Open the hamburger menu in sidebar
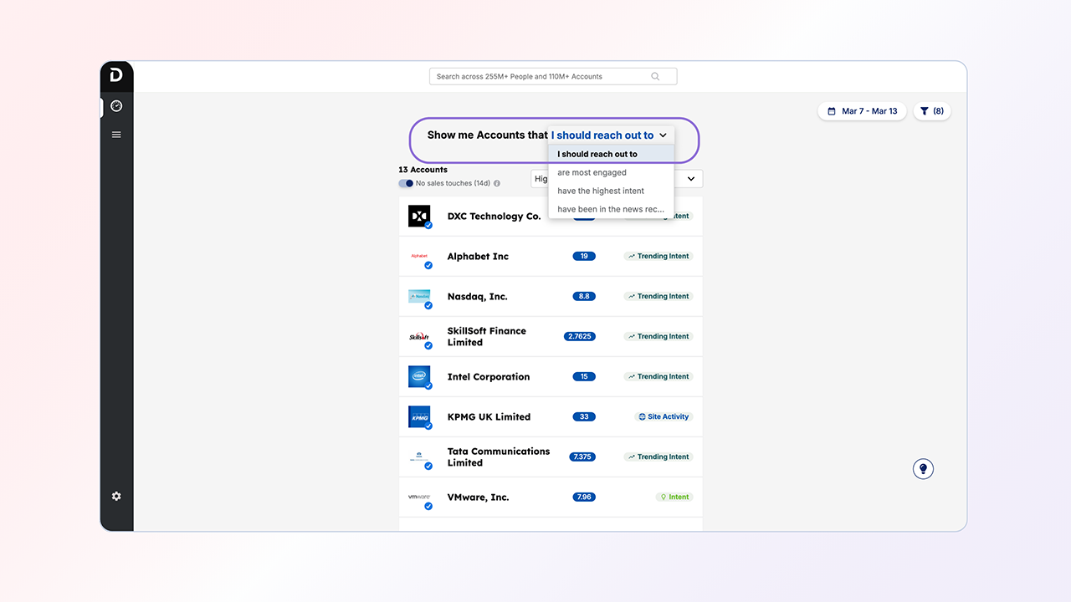The image size is (1071, 602). [x=116, y=135]
